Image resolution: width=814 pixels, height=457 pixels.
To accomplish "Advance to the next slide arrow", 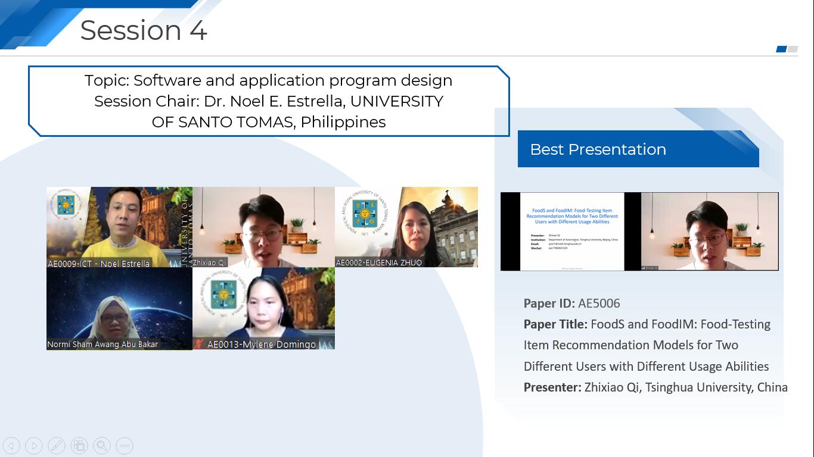I will (34, 446).
